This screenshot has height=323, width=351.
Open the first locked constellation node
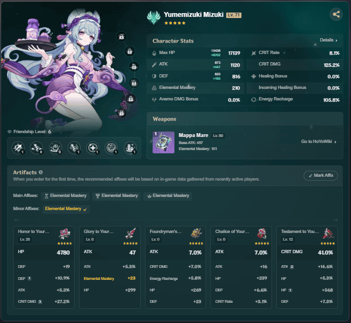tap(122, 37)
